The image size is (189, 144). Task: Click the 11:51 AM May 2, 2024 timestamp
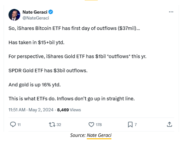point(31,110)
